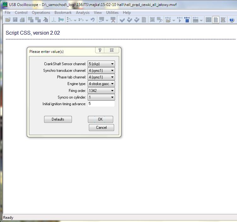Click the Ready status bar text
Screen dimensions: 237x222
coord(8,218)
